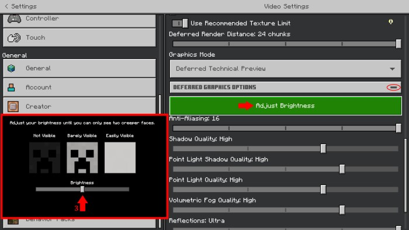Click the Reflections: Ultra label
The width and height of the screenshot is (409, 230).
[197, 221]
